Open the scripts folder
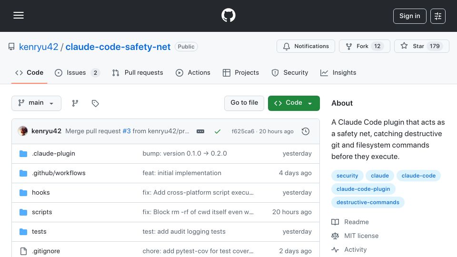 pyautogui.click(x=42, y=212)
